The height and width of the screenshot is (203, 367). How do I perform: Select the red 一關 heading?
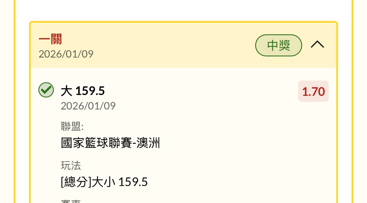point(50,39)
